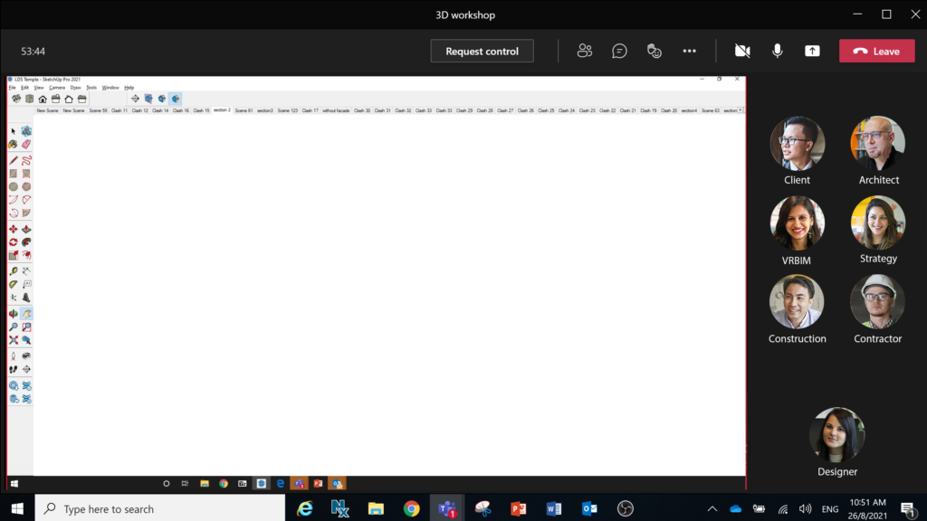This screenshot has width=927, height=521.
Task: Click the Architect participant avatar
Action: [x=877, y=144]
